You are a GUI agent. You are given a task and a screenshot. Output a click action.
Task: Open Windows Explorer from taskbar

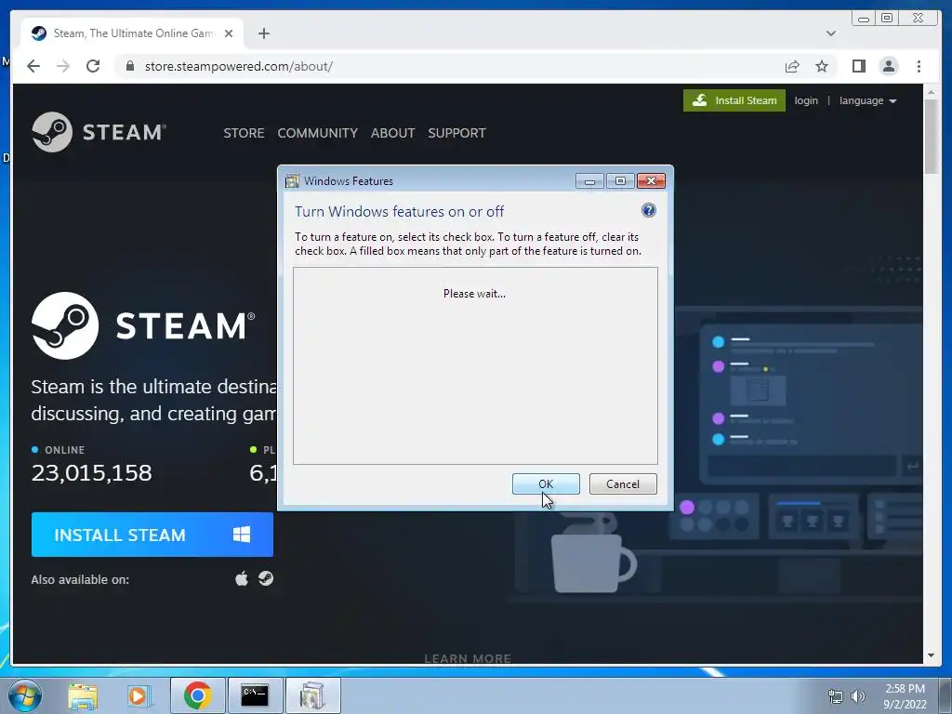(x=83, y=695)
